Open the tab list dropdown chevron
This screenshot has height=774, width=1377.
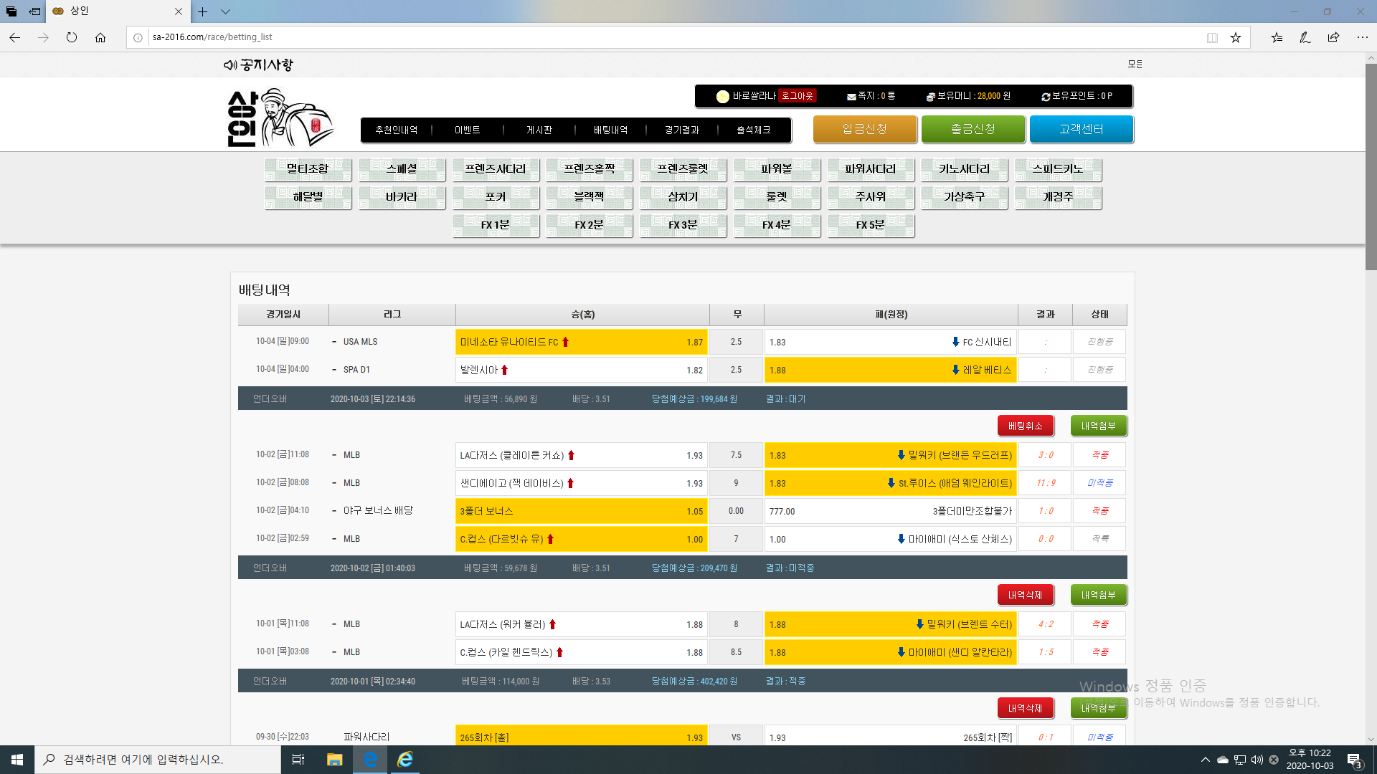click(x=225, y=11)
